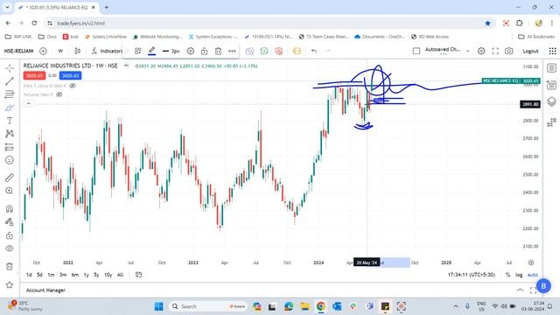Select the All time range
This screenshot has width=560, height=315.
(x=121, y=275)
